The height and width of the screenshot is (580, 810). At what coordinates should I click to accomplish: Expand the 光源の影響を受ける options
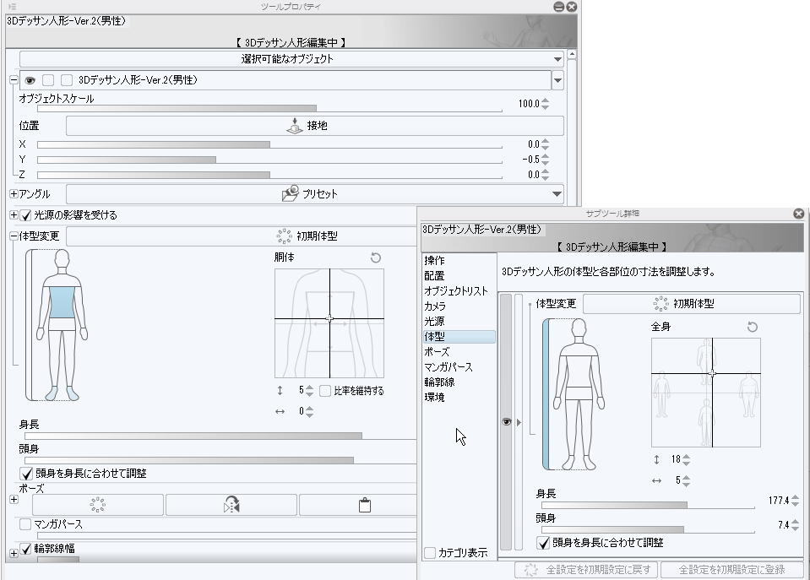click(x=14, y=214)
